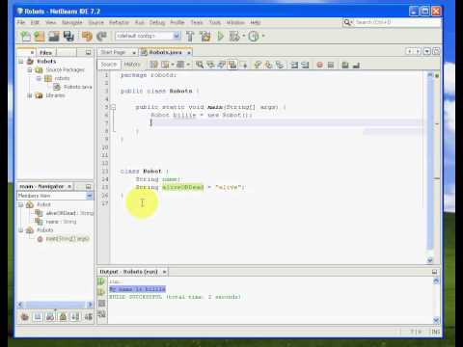The width and height of the screenshot is (463, 347).
Task: Open the Debug Project dropdown arrow
Action: point(244,36)
